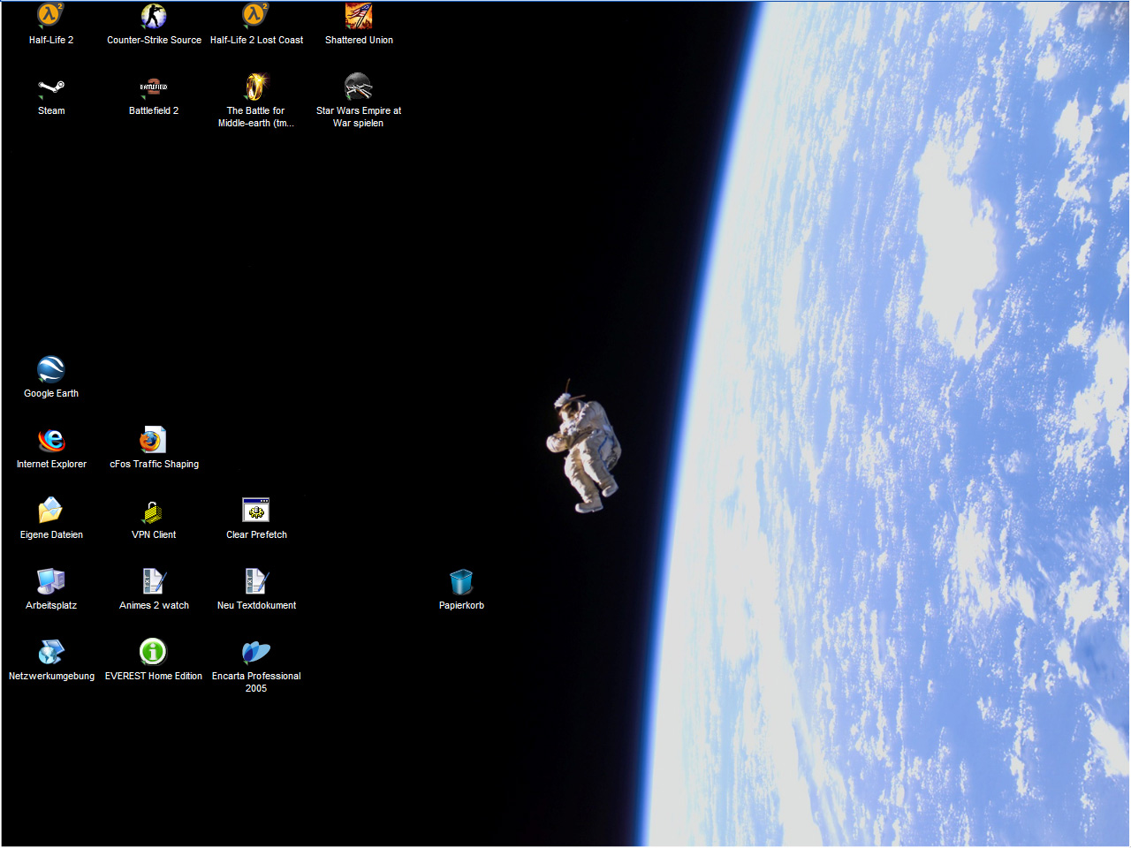Click the Clear Prefetch shortcut
Viewport: 1131px width, 848px height.
(256, 511)
